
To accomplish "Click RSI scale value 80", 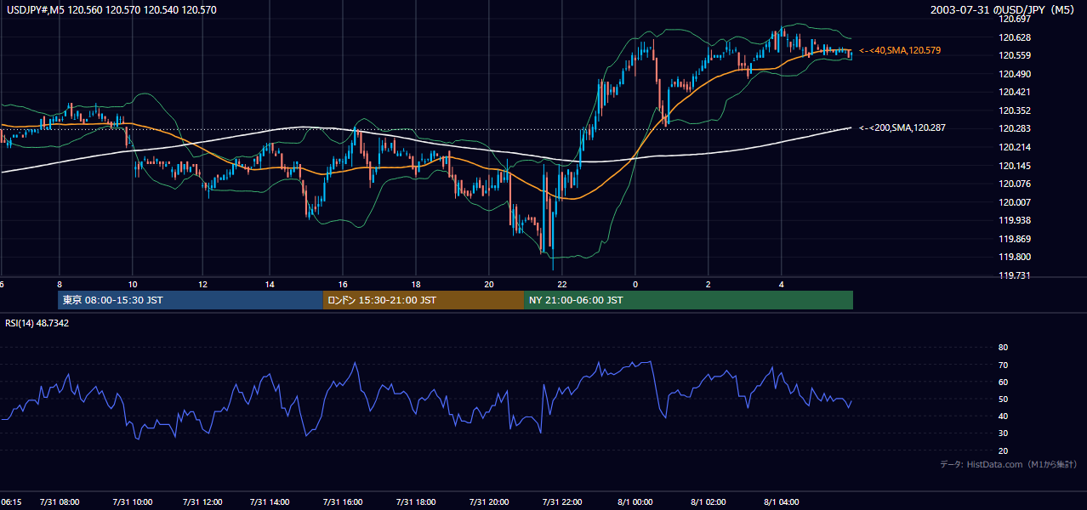I will [x=1003, y=348].
